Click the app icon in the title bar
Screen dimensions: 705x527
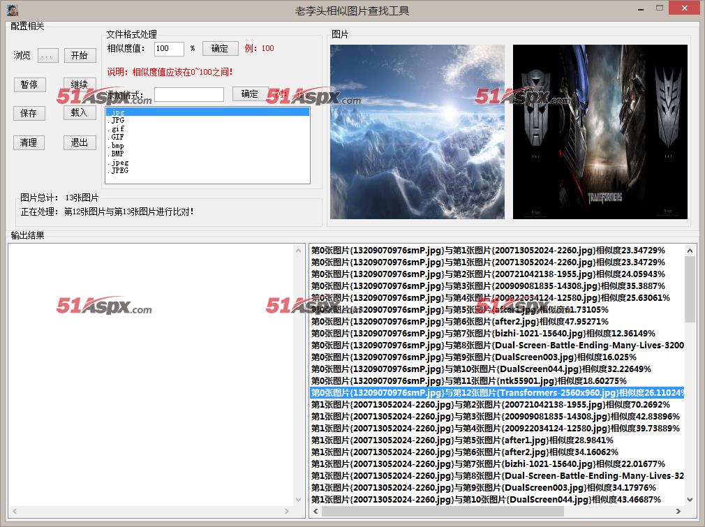pyautogui.click(x=12, y=10)
